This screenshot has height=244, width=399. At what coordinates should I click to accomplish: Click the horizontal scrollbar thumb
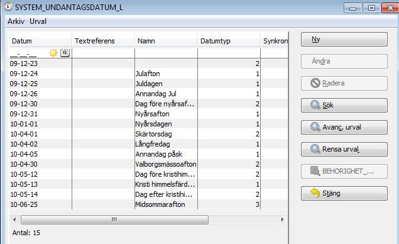[x=114, y=219]
